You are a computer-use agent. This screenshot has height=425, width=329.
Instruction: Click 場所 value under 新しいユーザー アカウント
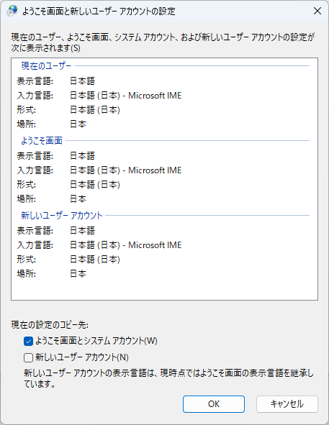pos(78,274)
